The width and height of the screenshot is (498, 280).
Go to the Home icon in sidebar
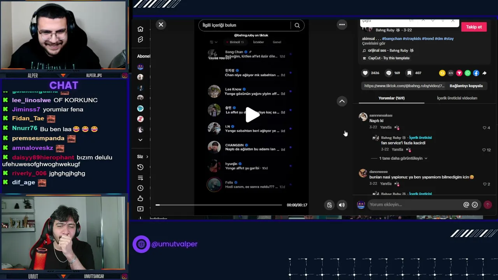(140, 29)
